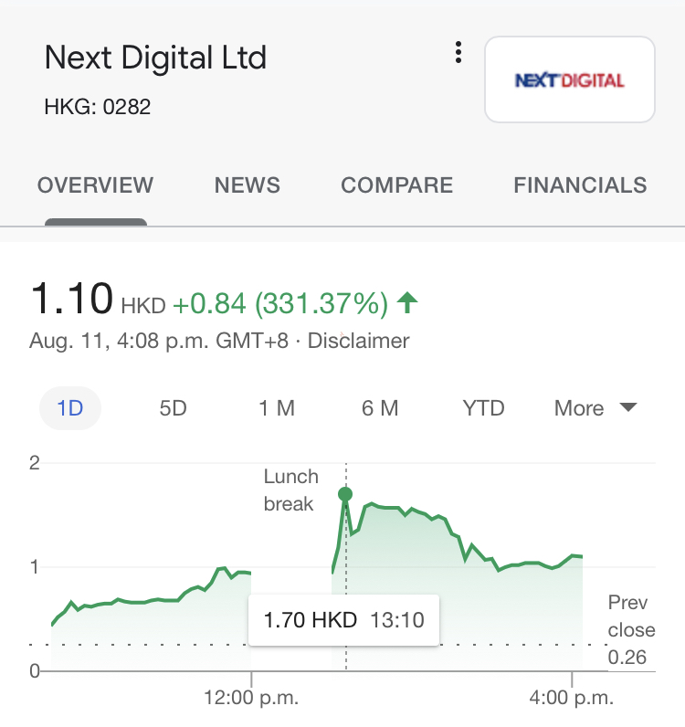Click the Prev close 0.26 label
This screenshot has height=727, width=685.
point(631,630)
